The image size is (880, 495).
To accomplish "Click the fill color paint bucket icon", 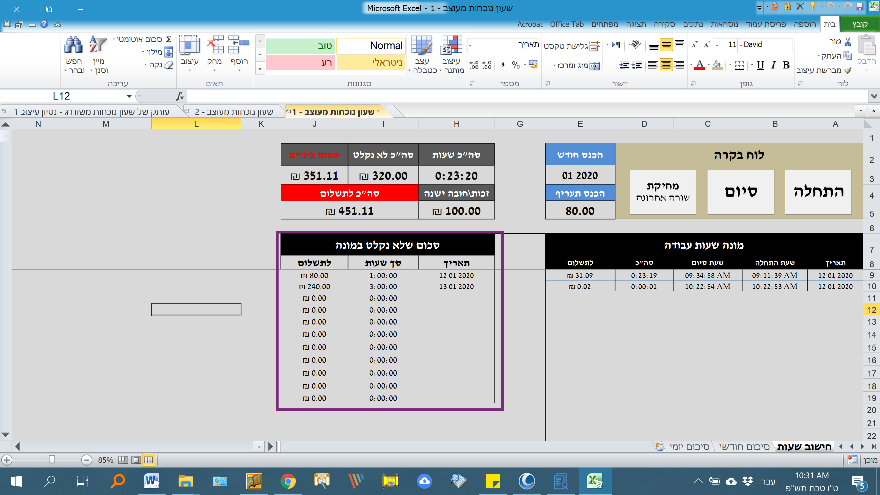I will click(x=717, y=65).
